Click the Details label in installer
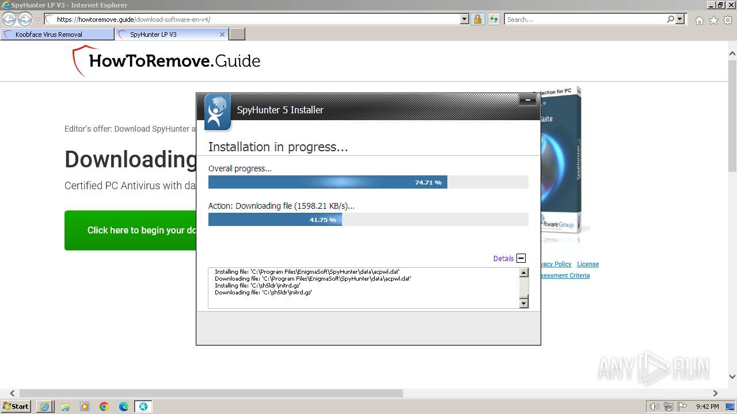Image resolution: width=737 pixels, height=414 pixels. coord(503,259)
